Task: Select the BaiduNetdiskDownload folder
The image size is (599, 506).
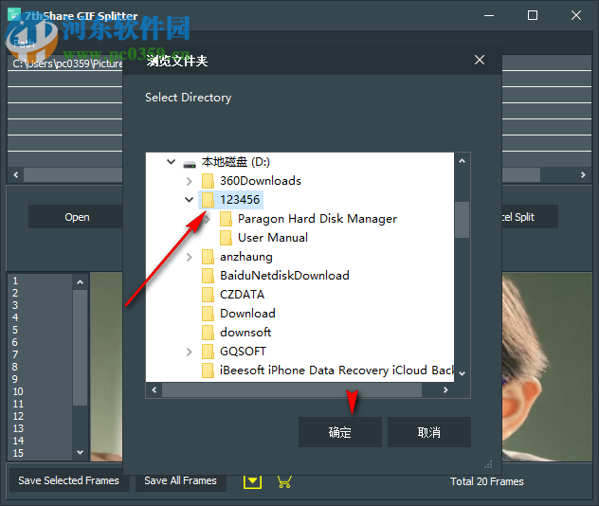Action: [284, 276]
